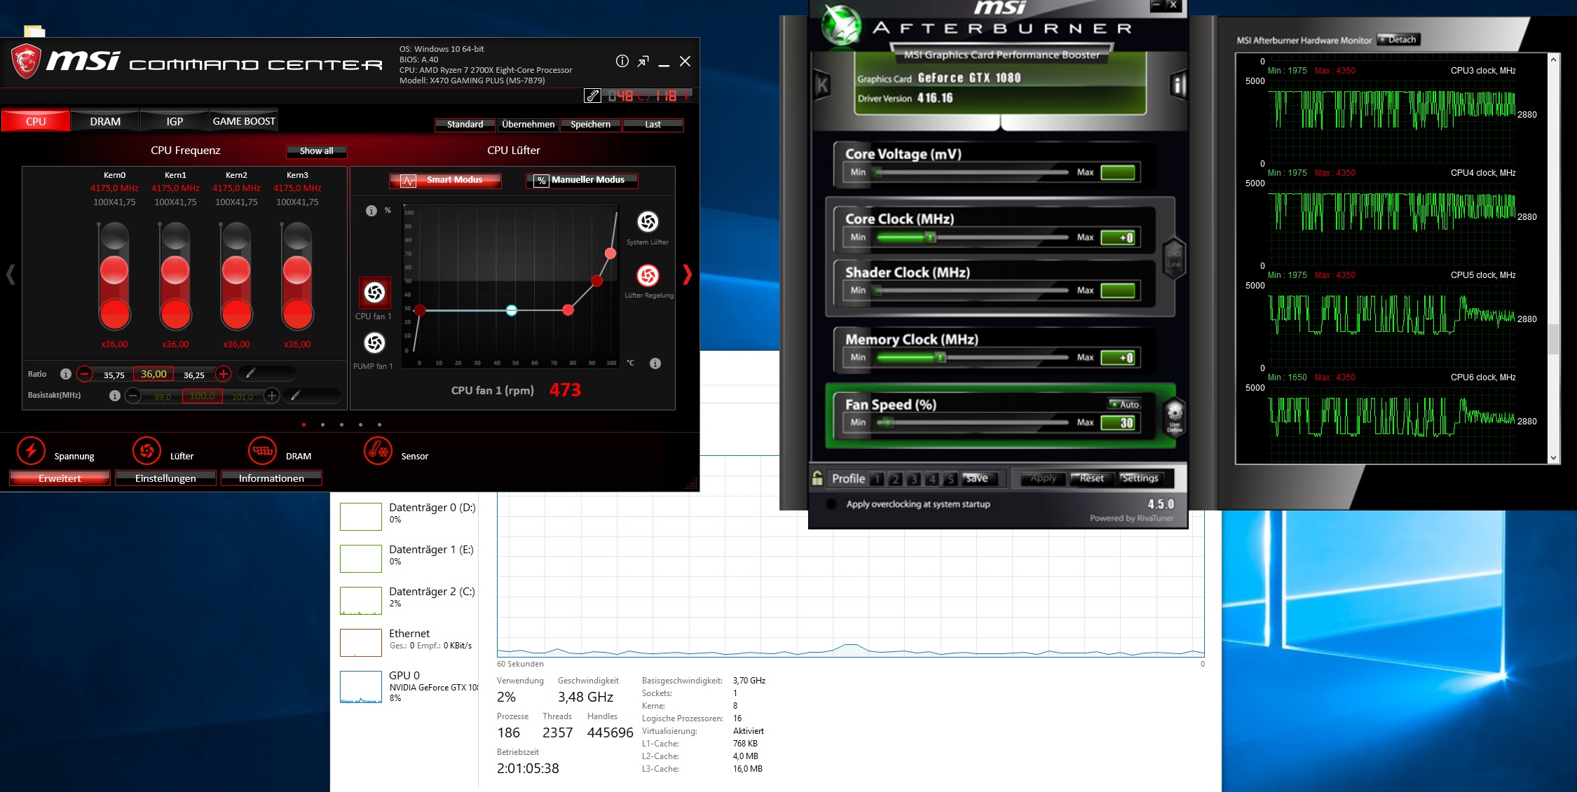The height and width of the screenshot is (792, 1577).
Task: Go to previous Command Center page arrow
Action: click(11, 275)
